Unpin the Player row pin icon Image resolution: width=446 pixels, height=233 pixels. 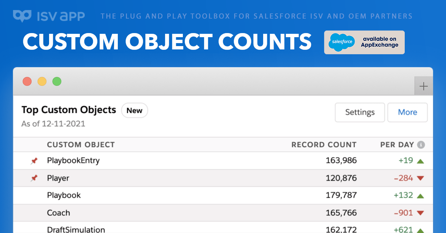(34, 178)
